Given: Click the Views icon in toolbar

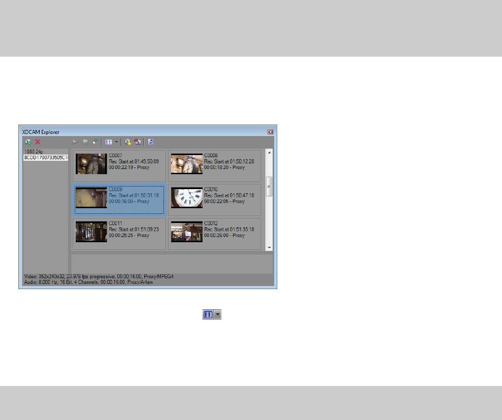Looking at the screenshot, I should (109, 142).
